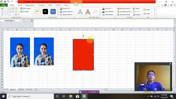Switch to the Page Layout tab
The width and height of the screenshot is (176, 99).
tap(30, 5)
